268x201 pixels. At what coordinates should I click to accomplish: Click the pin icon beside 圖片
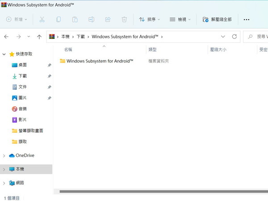pos(50,98)
